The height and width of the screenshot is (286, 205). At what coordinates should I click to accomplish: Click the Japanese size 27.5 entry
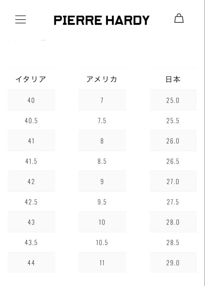tap(173, 202)
